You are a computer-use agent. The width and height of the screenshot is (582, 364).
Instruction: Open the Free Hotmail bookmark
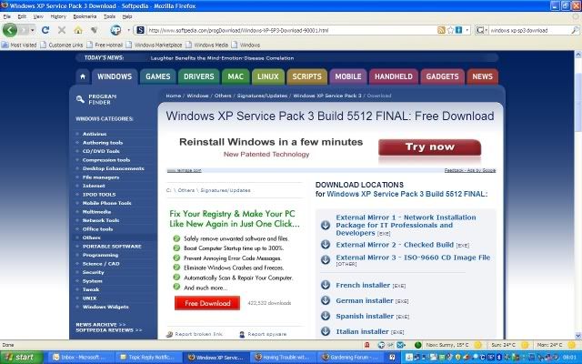[x=105, y=45]
